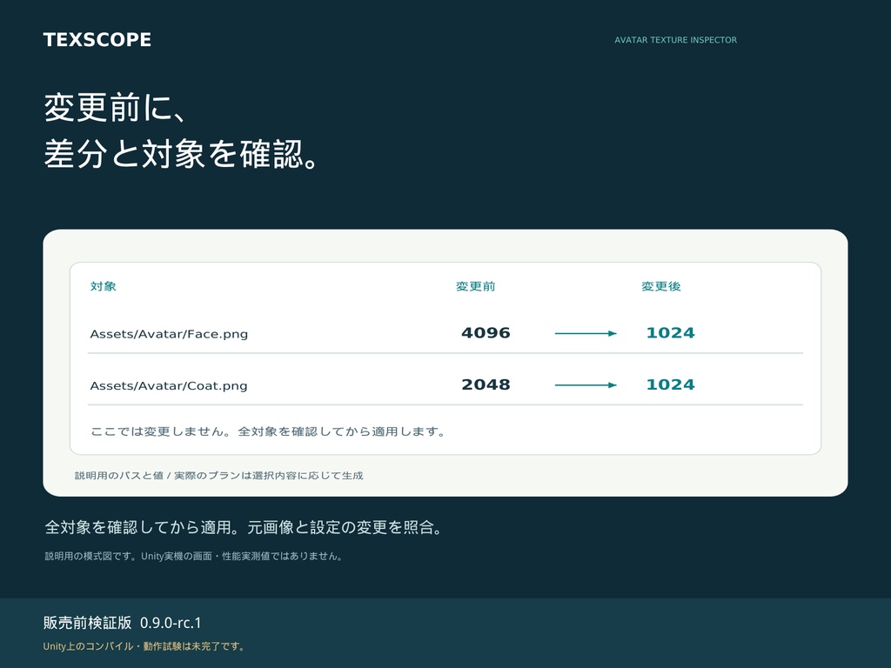
Task: Click the 販売前検証版 0.9.0-rc.1 version text
Action: pyautogui.click(x=122, y=623)
